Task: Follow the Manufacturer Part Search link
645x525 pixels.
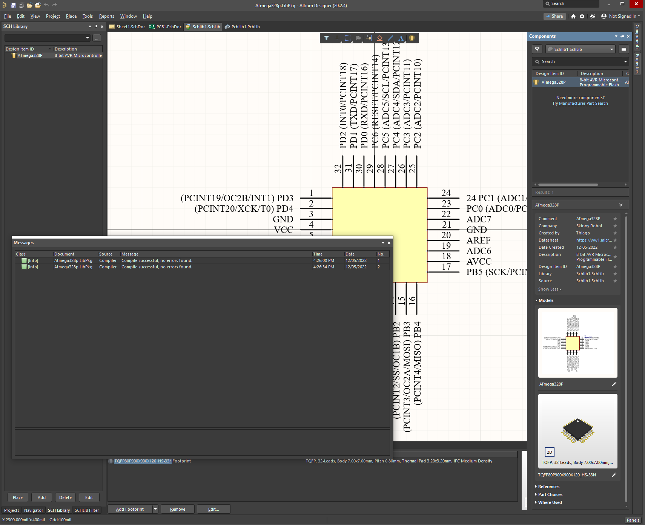Action: coord(583,103)
